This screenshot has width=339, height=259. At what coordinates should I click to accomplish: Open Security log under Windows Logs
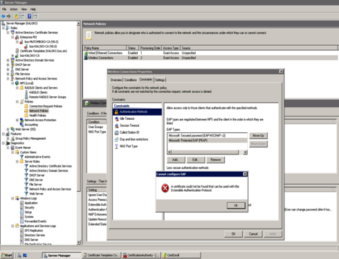pyautogui.click(x=29, y=208)
